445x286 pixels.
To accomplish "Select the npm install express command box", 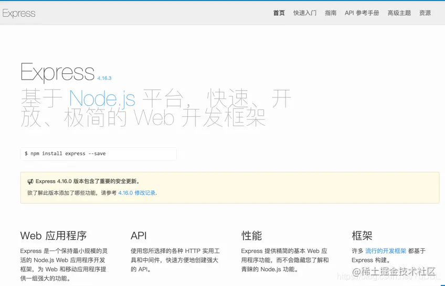I will (99, 154).
